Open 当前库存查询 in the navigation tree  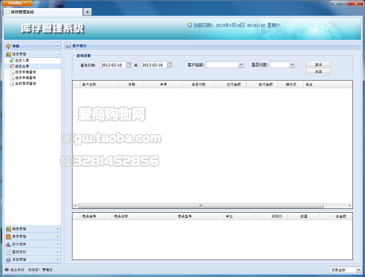pos(26,83)
